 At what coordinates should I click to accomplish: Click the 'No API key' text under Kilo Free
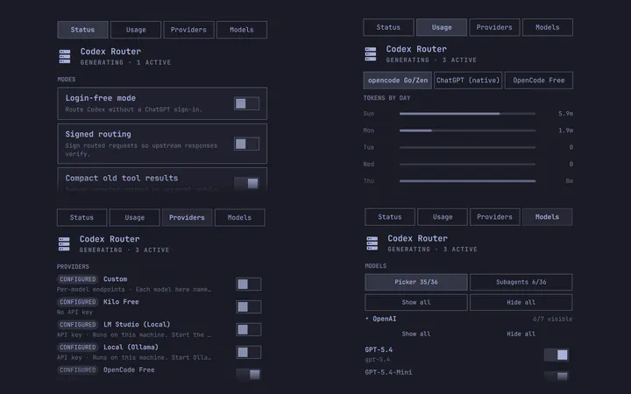(74, 313)
